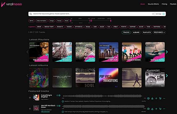
Task: Click BPM slider minimum handle at 50
Action: click(x=71, y=21)
